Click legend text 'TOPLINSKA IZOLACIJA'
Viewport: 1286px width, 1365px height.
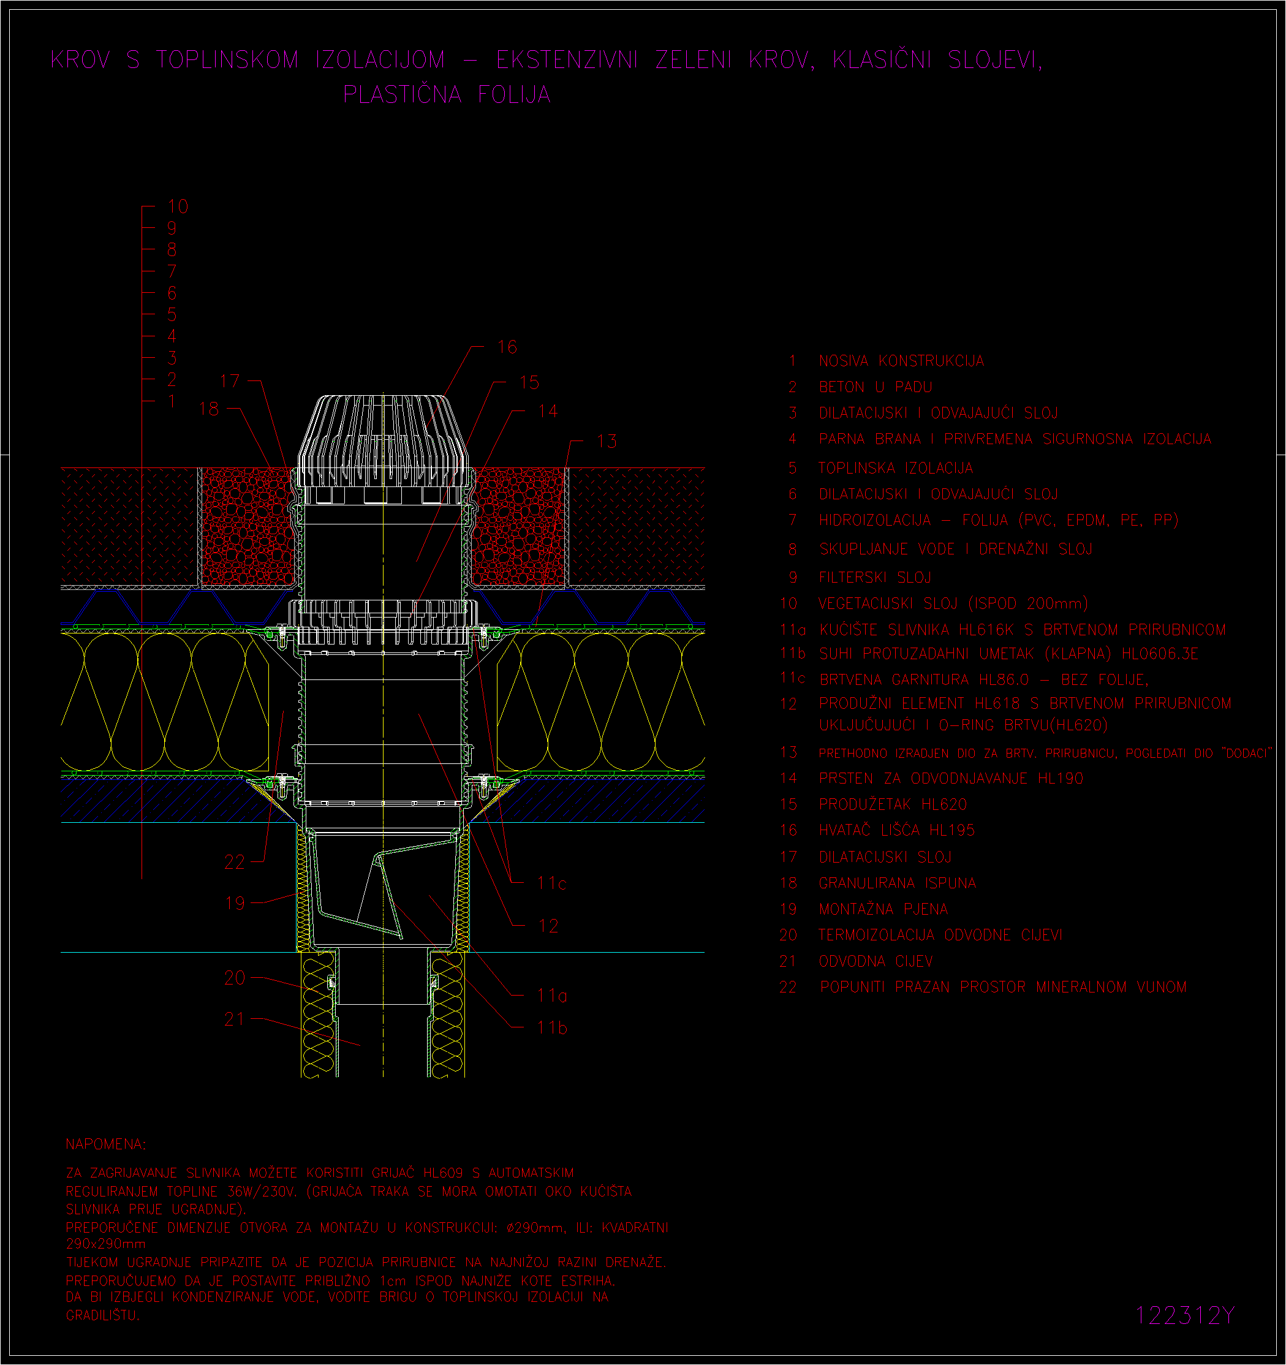(x=895, y=468)
